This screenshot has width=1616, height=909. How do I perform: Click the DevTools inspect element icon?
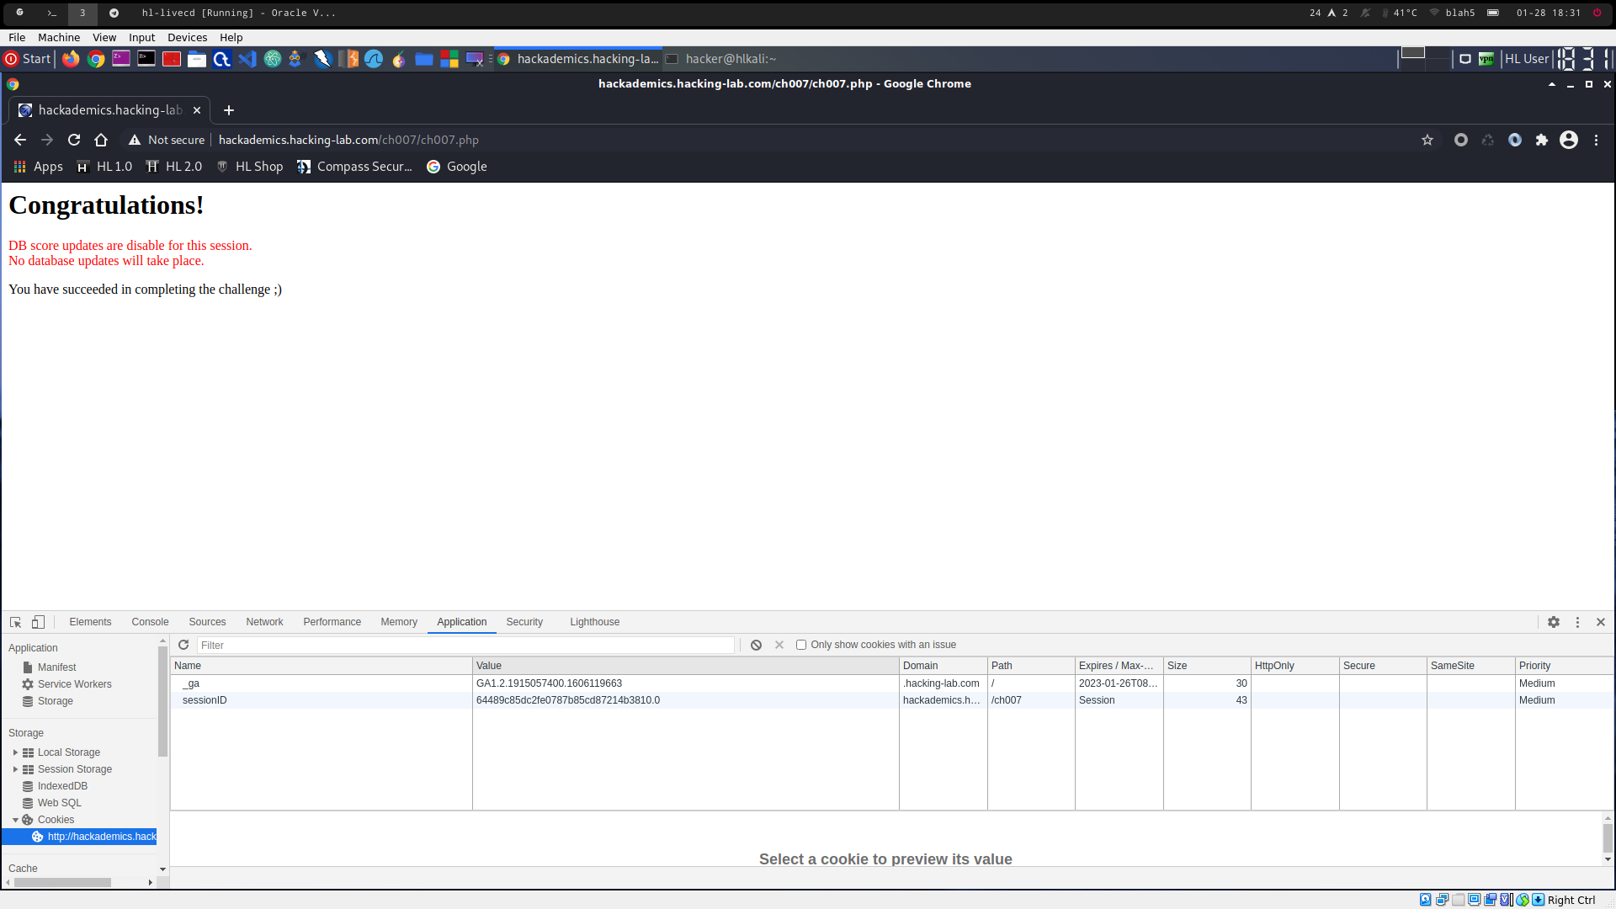pyautogui.click(x=15, y=622)
